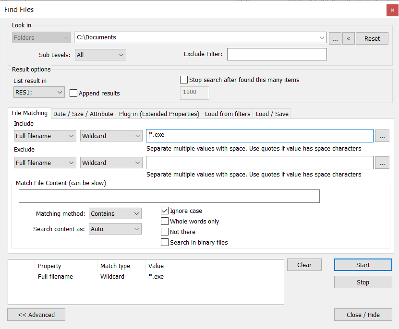Expand the Sub Levels dropdown
This screenshot has height=329, width=399.
[x=100, y=55]
